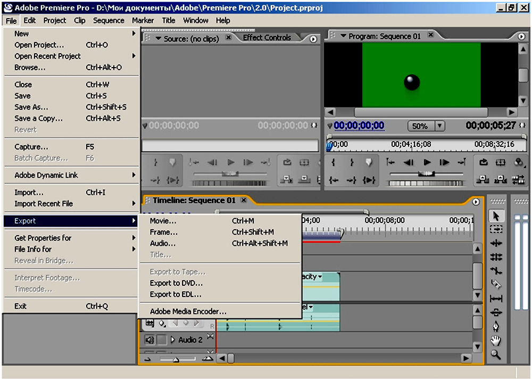Viewport: 532px width, 381px height.
Task: Expand the Get Properties for submenu
Action: tap(72, 238)
